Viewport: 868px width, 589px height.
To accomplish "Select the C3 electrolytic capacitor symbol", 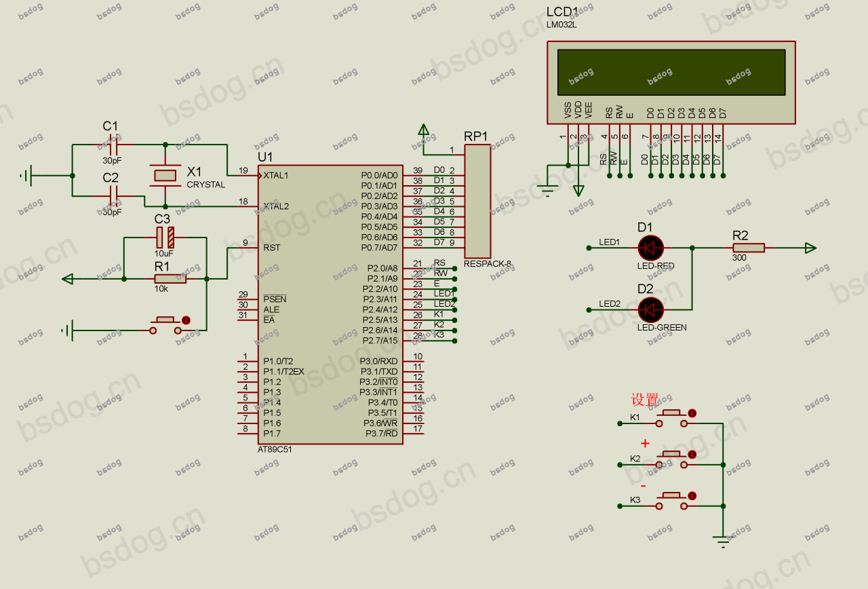I will (x=165, y=237).
